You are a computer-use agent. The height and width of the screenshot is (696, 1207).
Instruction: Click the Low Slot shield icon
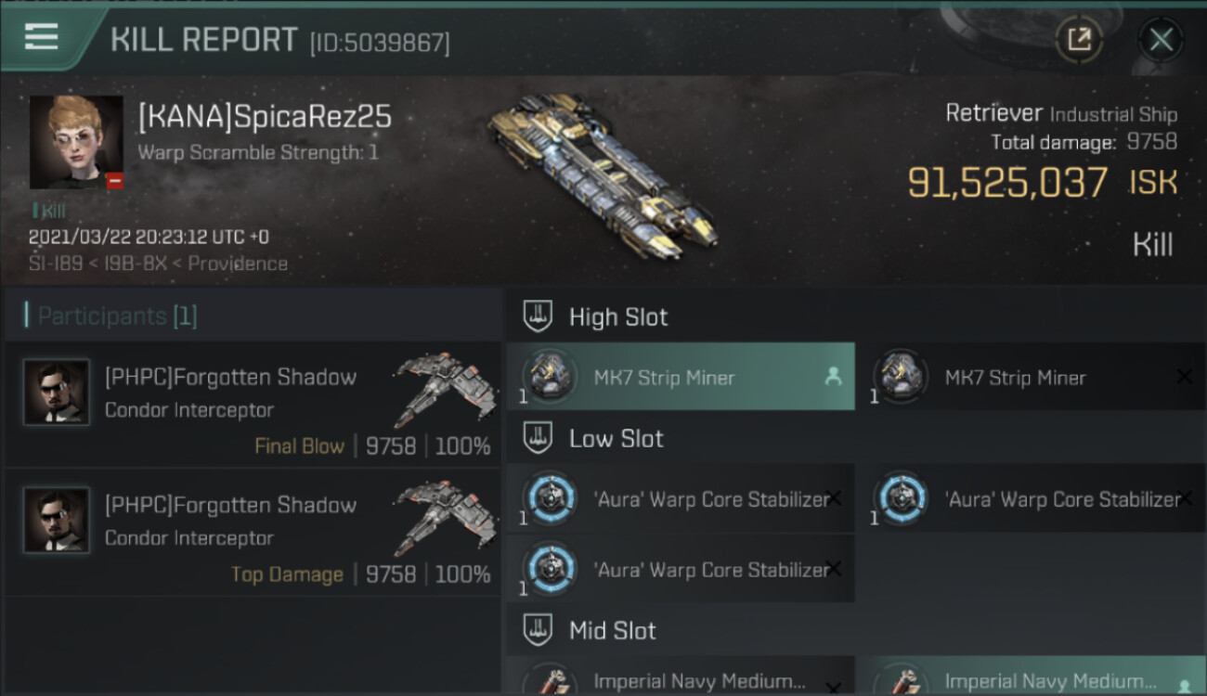pyautogui.click(x=538, y=438)
